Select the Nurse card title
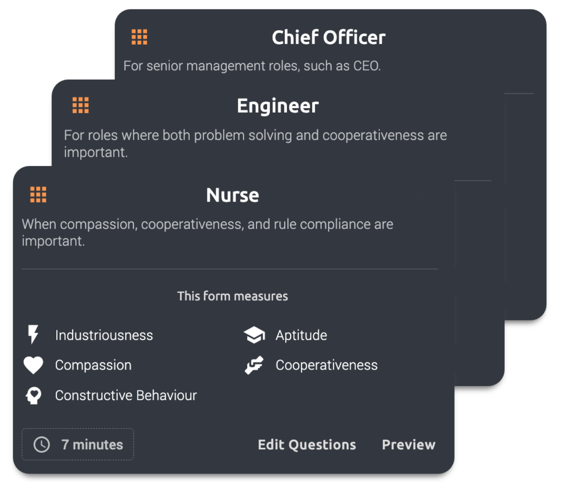This screenshot has height=482, width=561. [x=233, y=195]
